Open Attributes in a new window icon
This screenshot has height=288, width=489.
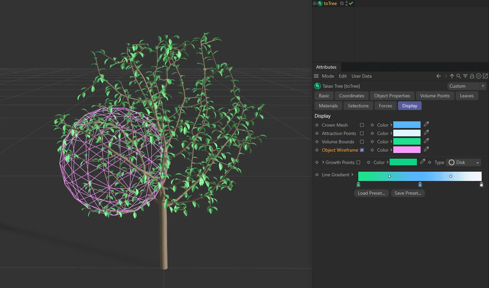coord(486,76)
